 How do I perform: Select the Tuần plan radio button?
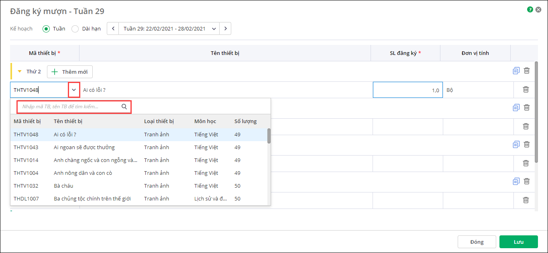click(46, 28)
